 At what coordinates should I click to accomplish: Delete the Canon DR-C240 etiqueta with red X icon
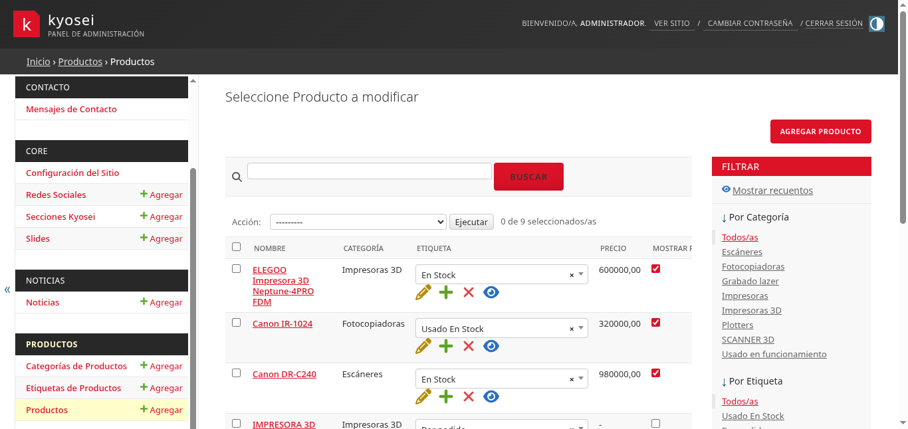click(x=469, y=396)
